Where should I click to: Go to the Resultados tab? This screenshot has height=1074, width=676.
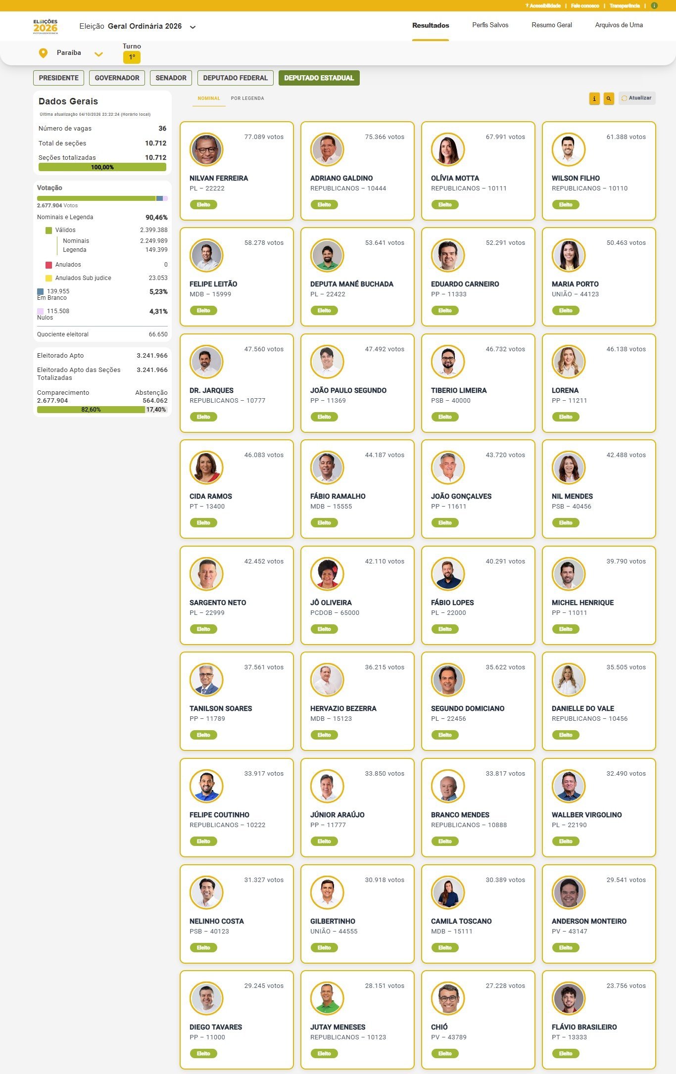431,25
